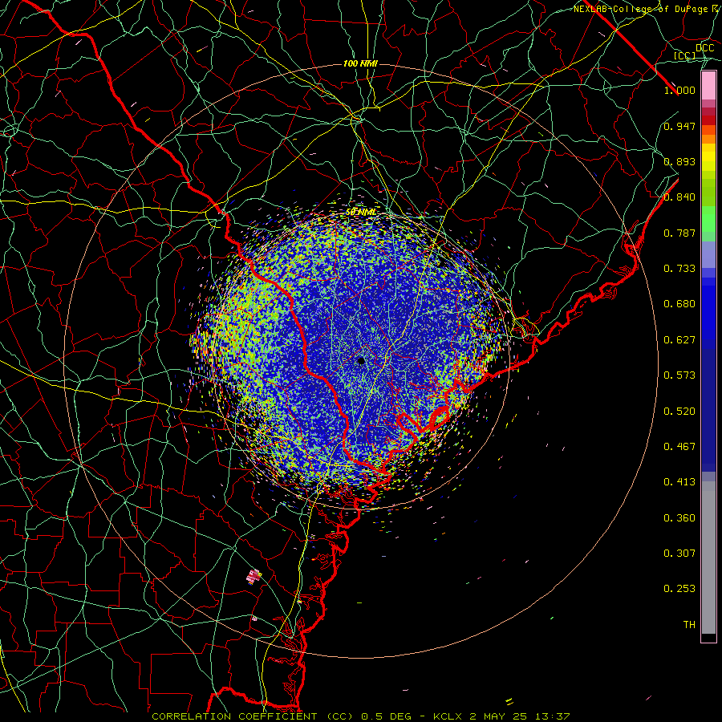Screen dimensions: 722x722
Task: Click the black radar site dot at the center
Action: [361, 360]
